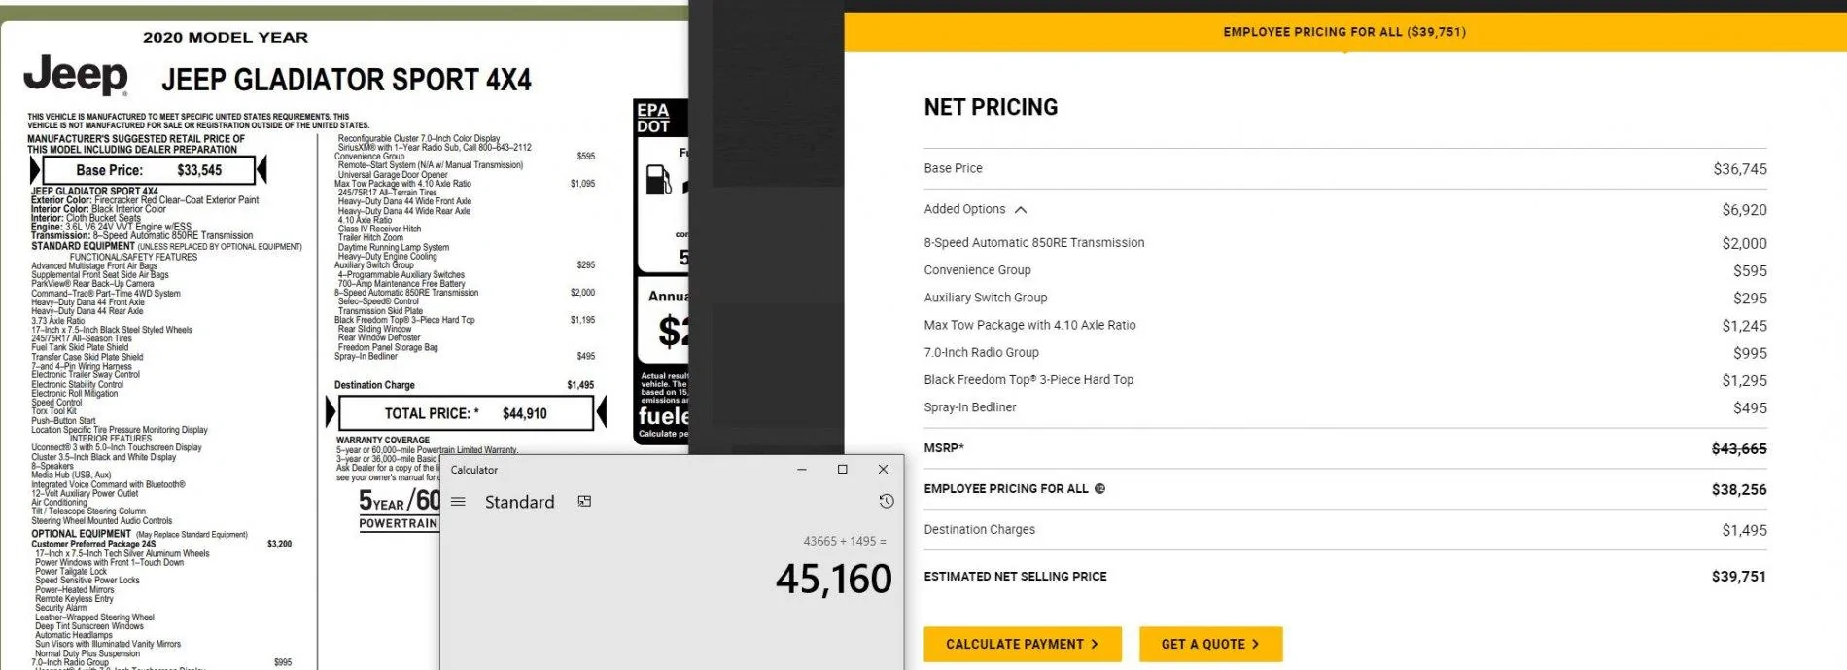This screenshot has height=670, width=1847.
Task: Click the Calculator result 45,160 display
Action: [833, 580]
